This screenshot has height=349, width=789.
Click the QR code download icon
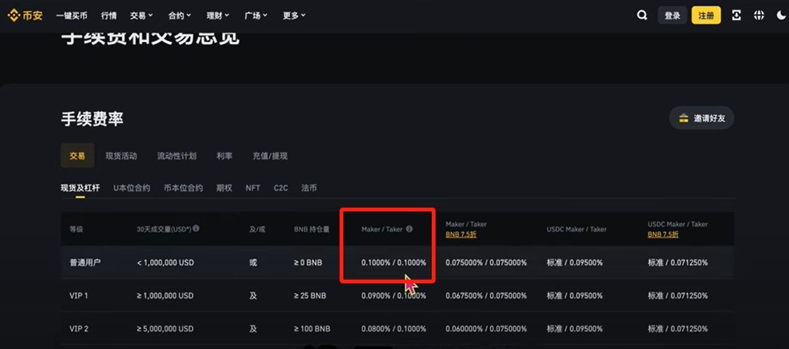point(736,16)
